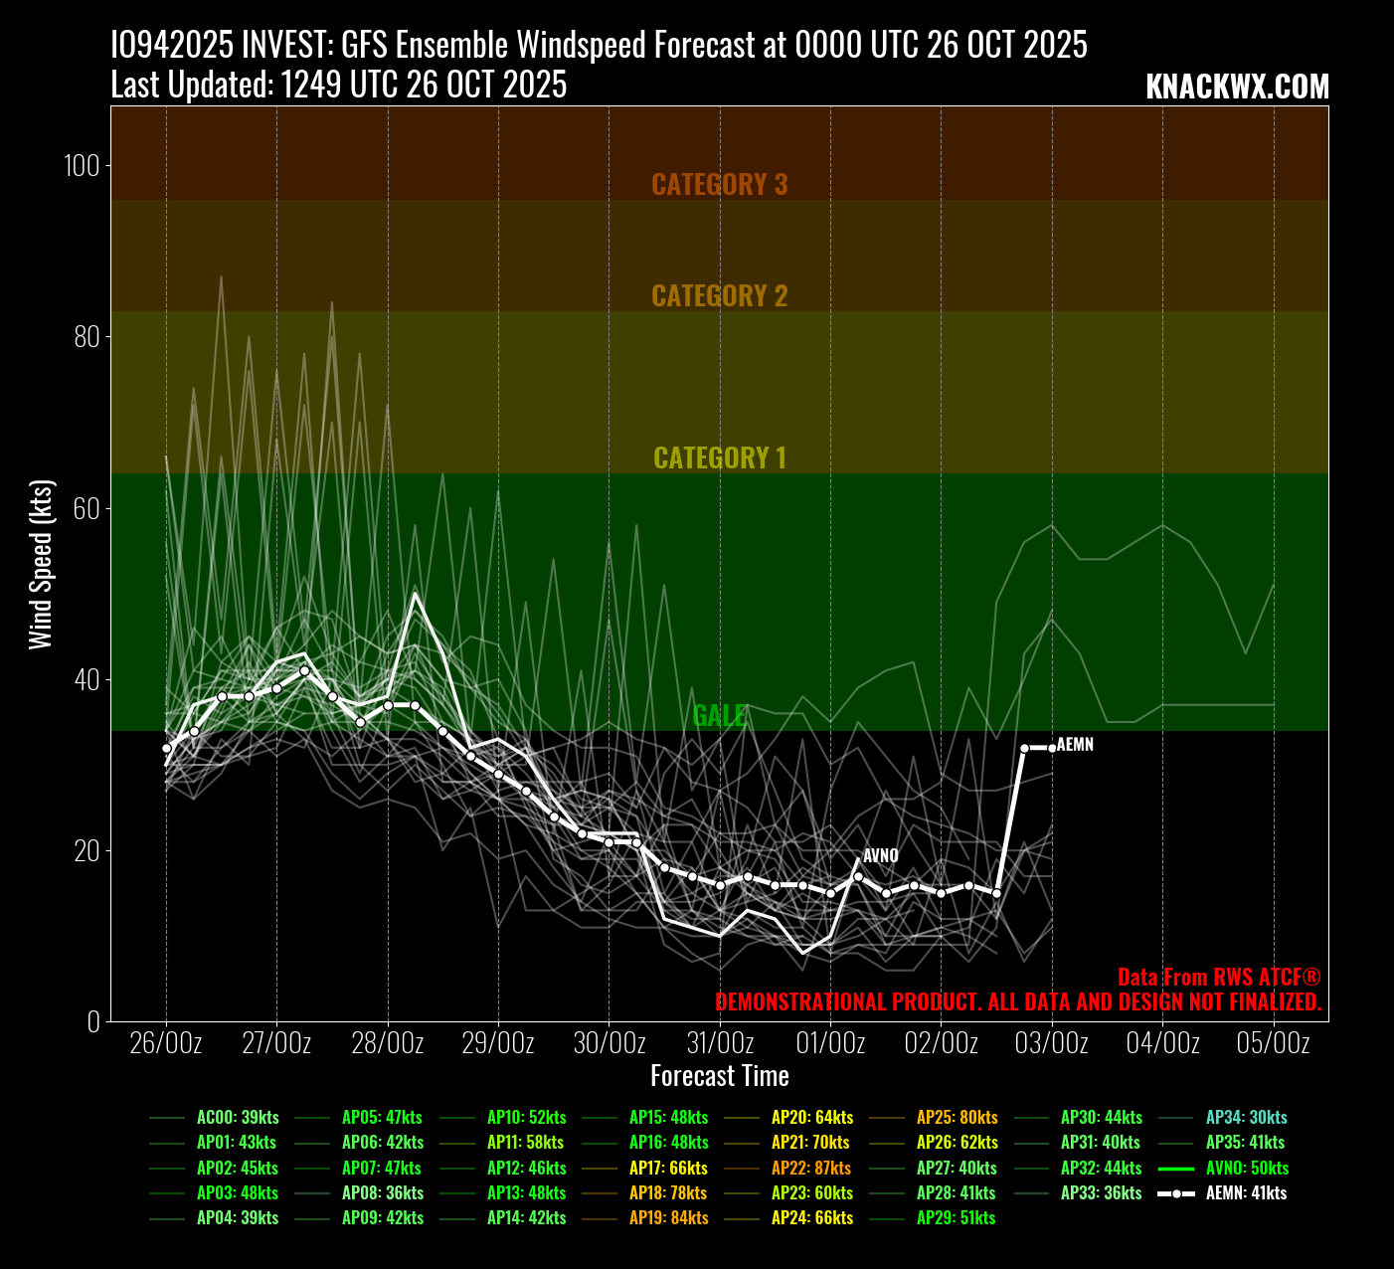Click the AVNO label beside the plotted line
1394x1269 pixels.
pos(880,856)
